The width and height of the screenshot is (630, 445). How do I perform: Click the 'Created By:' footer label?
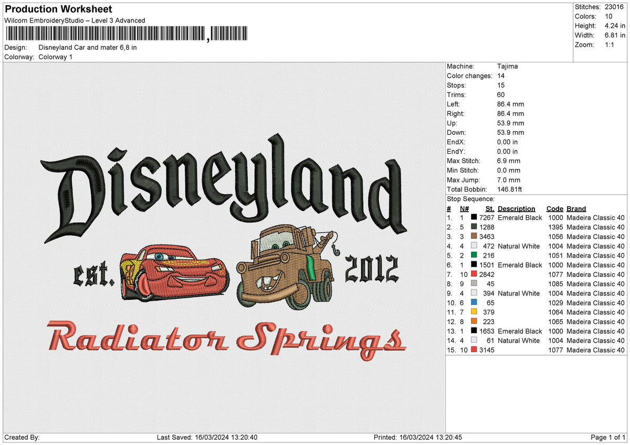click(x=22, y=437)
